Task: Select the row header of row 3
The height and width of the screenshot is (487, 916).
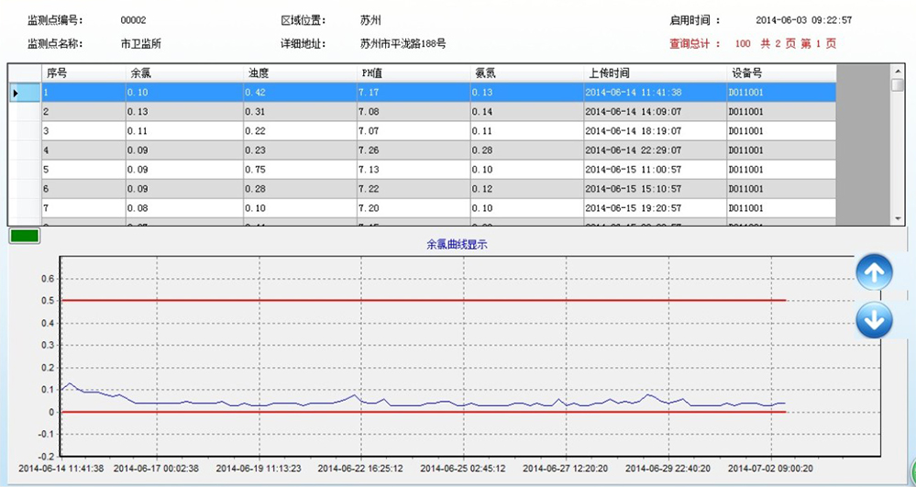Action: (24, 131)
